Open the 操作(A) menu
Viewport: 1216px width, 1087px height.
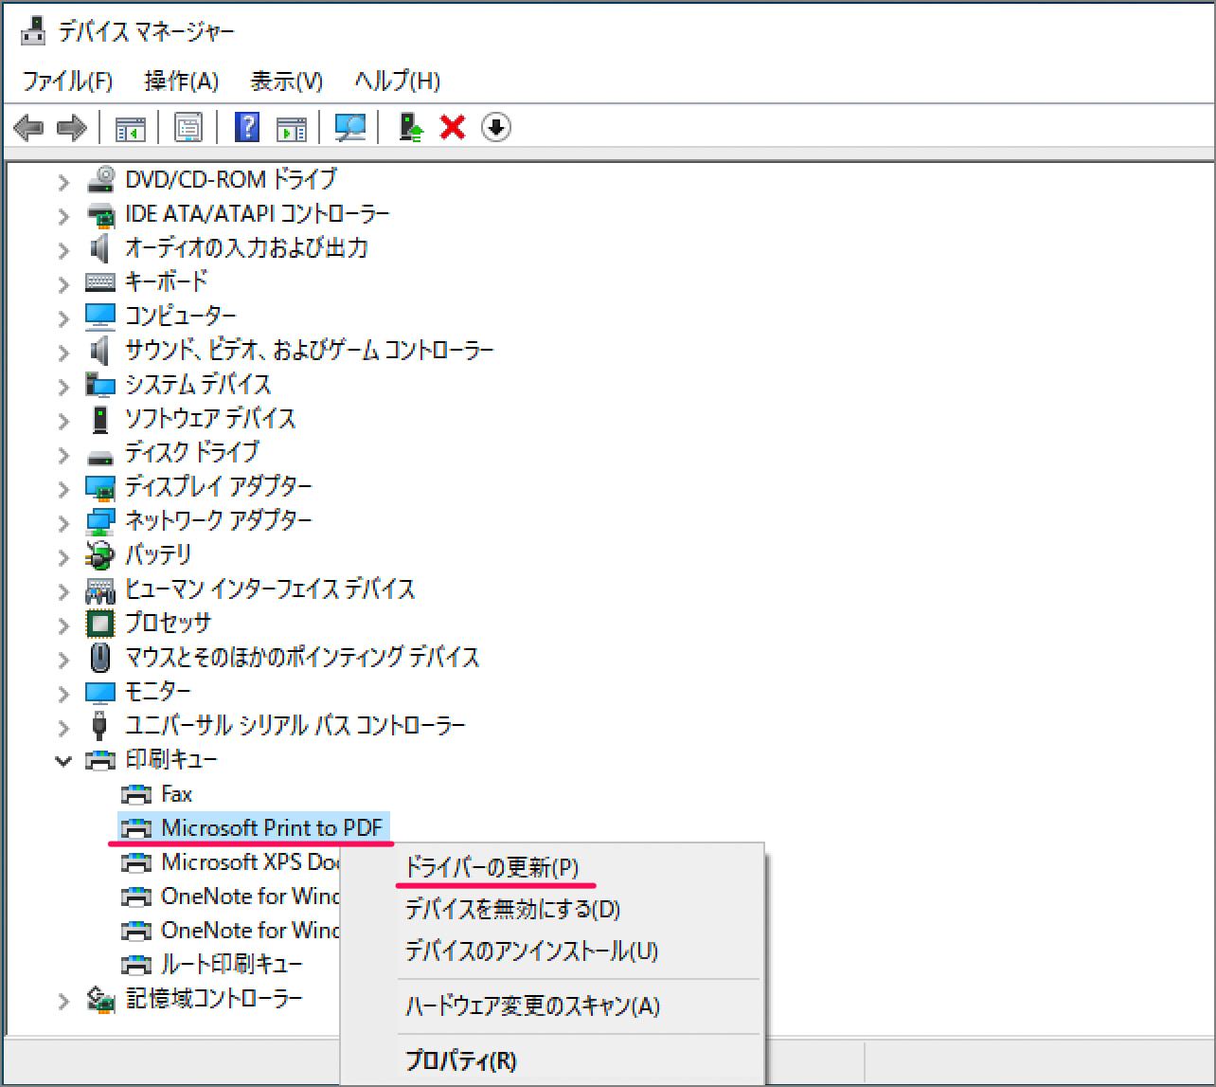click(x=181, y=82)
